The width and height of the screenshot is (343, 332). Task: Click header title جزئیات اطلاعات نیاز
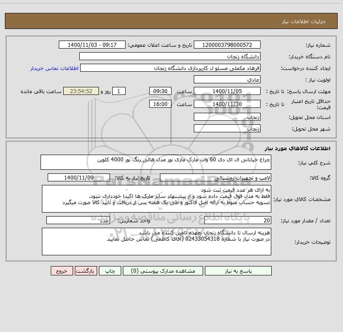pyautogui.click(x=304, y=21)
